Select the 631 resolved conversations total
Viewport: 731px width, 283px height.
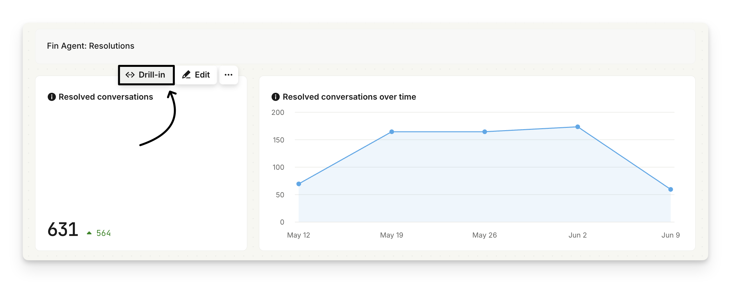63,229
